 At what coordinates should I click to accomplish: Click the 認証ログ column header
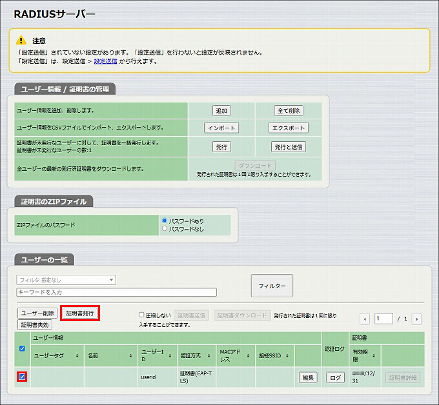point(334,349)
